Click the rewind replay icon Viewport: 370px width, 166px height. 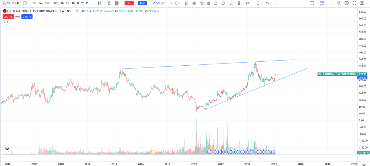click(248, 3)
